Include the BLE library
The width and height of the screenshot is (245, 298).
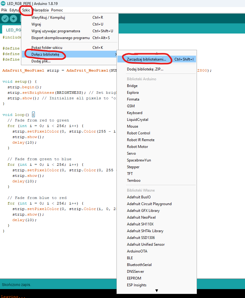(157, 258)
